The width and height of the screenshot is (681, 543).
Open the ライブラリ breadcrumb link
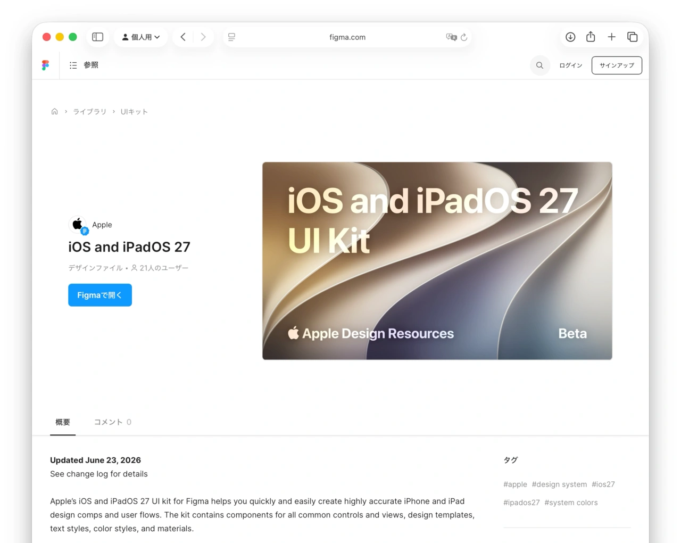90,112
